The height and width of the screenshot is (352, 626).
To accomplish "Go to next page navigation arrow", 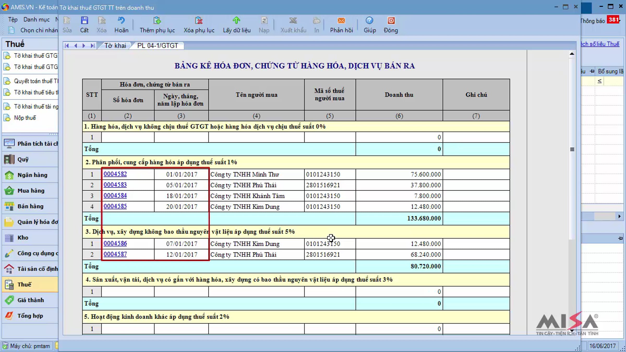I will pyautogui.click(x=84, y=46).
